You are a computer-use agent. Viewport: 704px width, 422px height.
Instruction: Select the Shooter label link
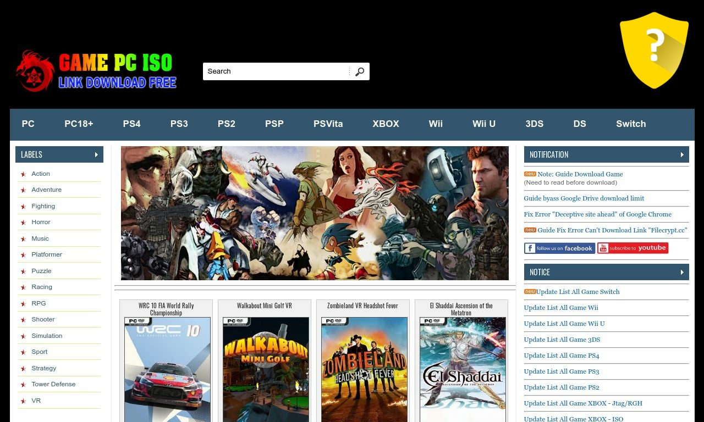(43, 319)
